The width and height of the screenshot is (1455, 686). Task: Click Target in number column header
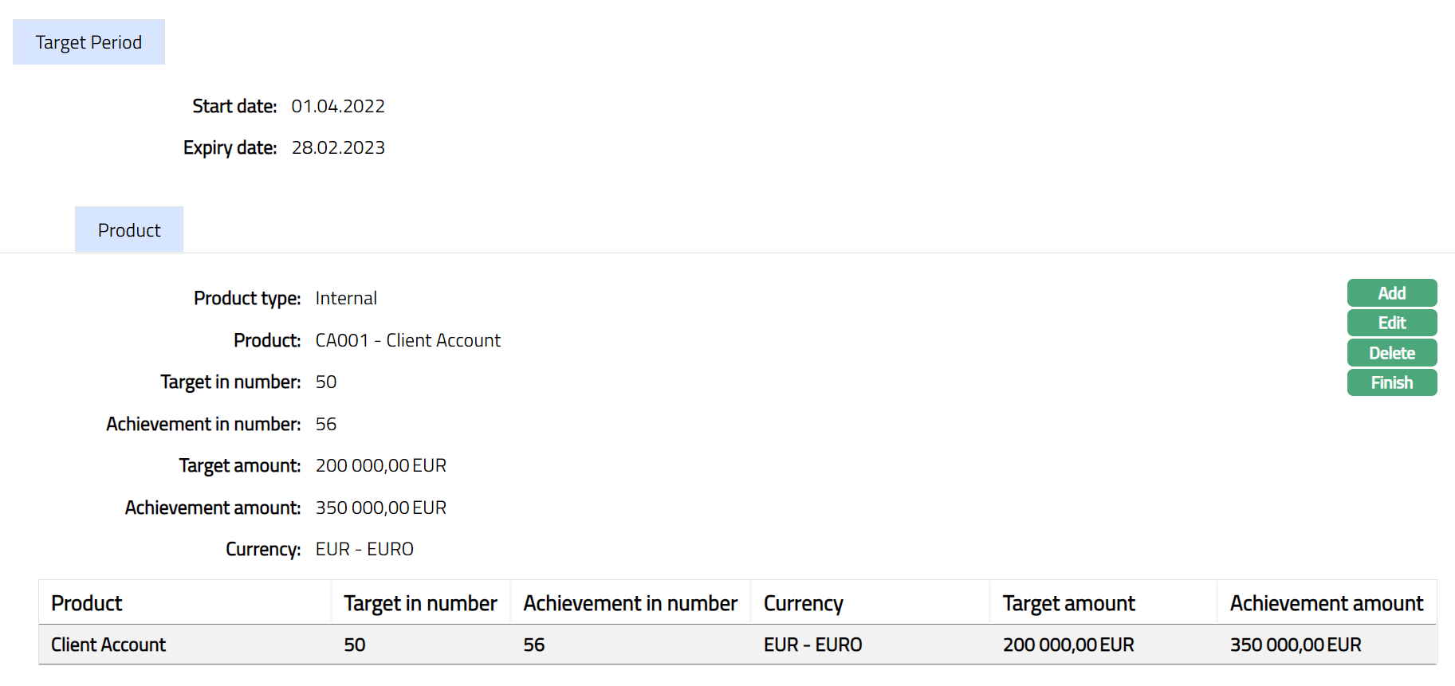pyautogui.click(x=420, y=603)
